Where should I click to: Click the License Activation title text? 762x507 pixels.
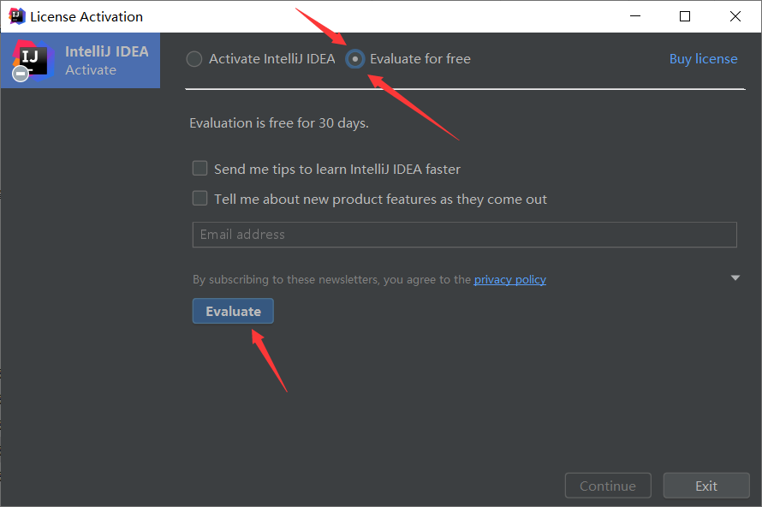[x=86, y=16]
